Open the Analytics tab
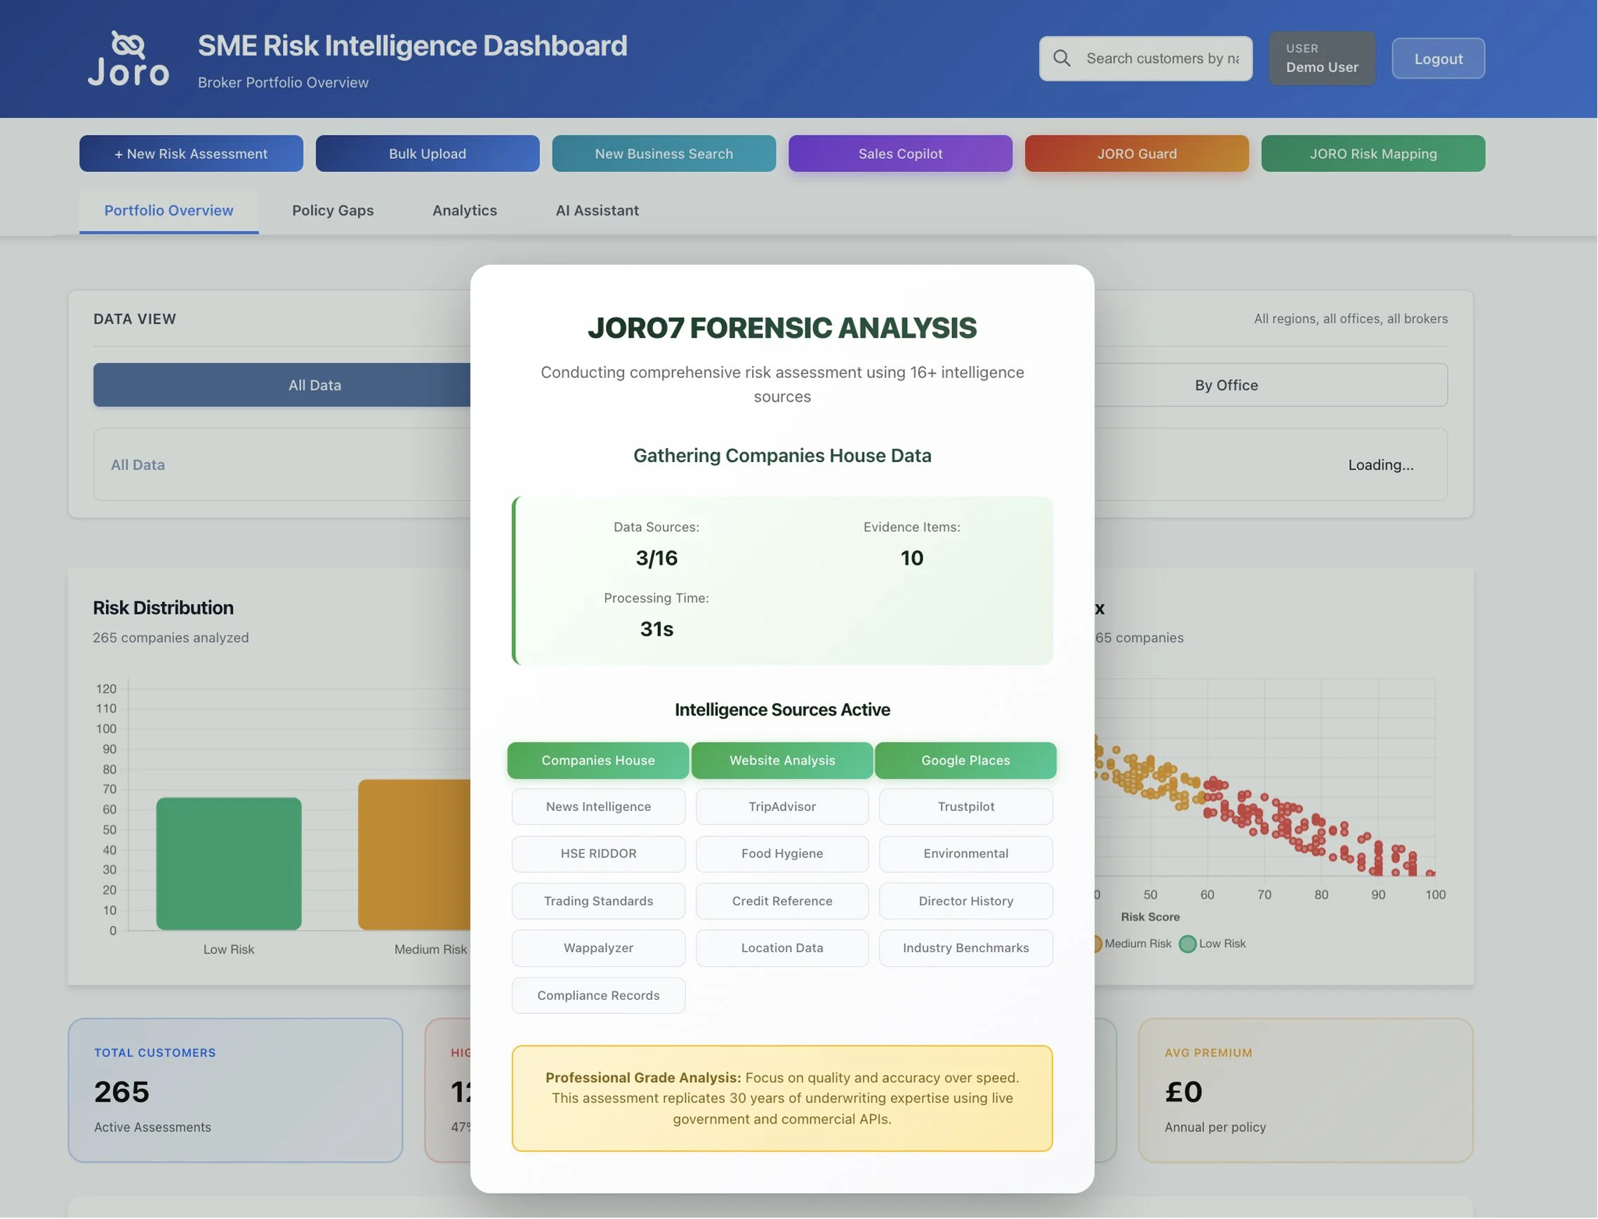 tap(465, 211)
